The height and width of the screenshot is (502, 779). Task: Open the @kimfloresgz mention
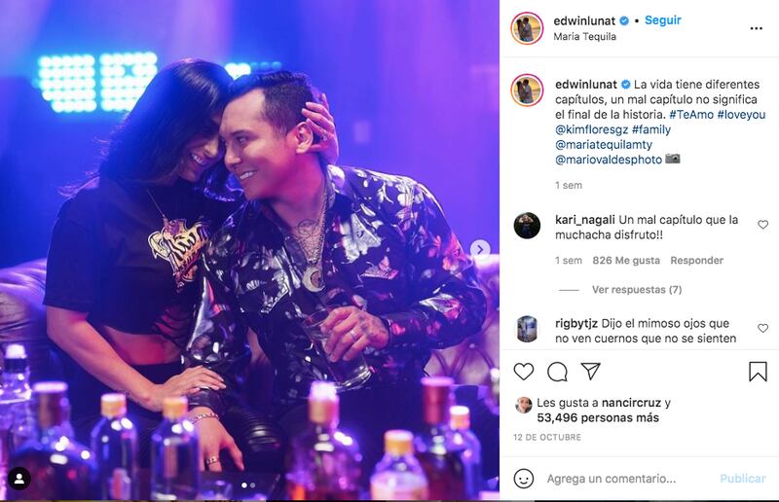point(592,129)
